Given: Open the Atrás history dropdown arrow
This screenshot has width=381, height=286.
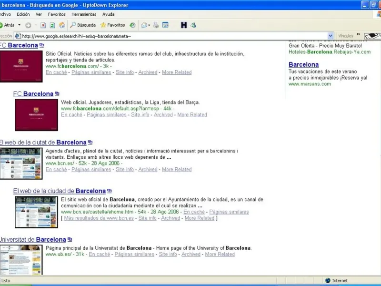Looking at the screenshot, I should coord(19,25).
